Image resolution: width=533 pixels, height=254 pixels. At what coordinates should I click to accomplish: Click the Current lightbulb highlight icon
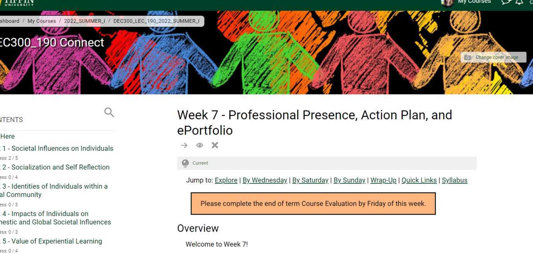click(x=185, y=163)
